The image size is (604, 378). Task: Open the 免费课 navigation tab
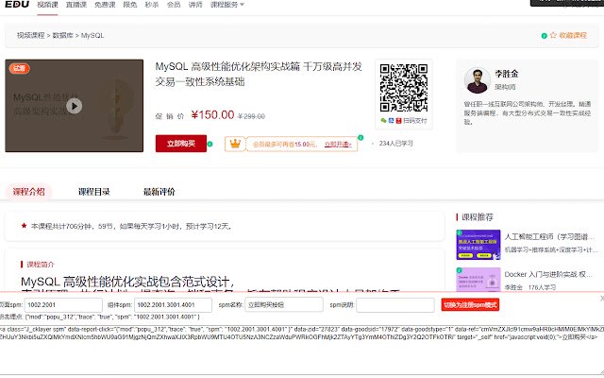(x=105, y=5)
